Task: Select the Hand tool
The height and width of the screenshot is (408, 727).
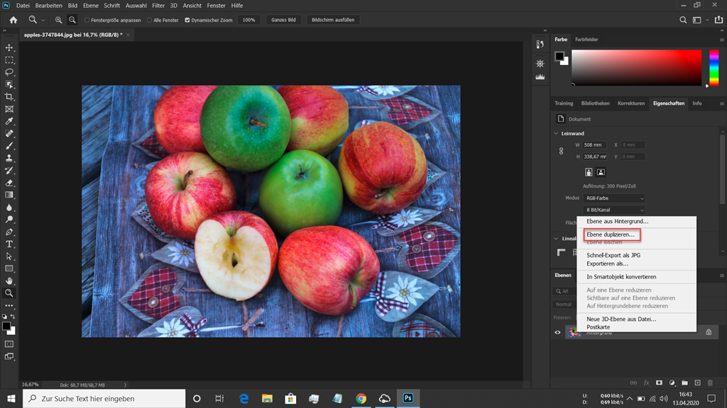Action: point(9,280)
